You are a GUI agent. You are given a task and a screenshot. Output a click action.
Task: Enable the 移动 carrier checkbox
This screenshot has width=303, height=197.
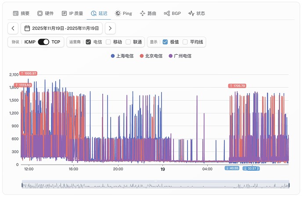[x=108, y=42]
